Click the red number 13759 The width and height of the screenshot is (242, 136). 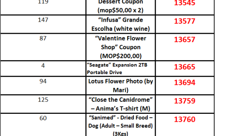[x=185, y=101]
